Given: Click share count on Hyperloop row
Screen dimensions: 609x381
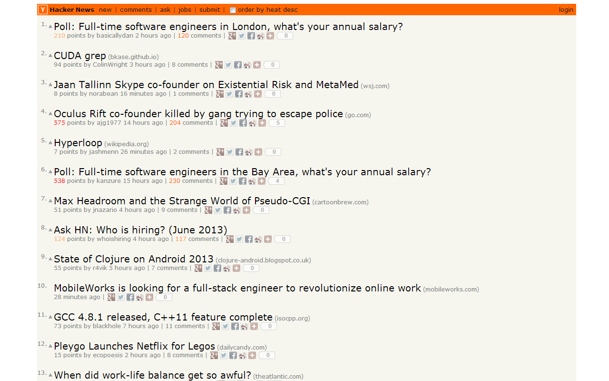Looking at the screenshot, I should point(273,152).
